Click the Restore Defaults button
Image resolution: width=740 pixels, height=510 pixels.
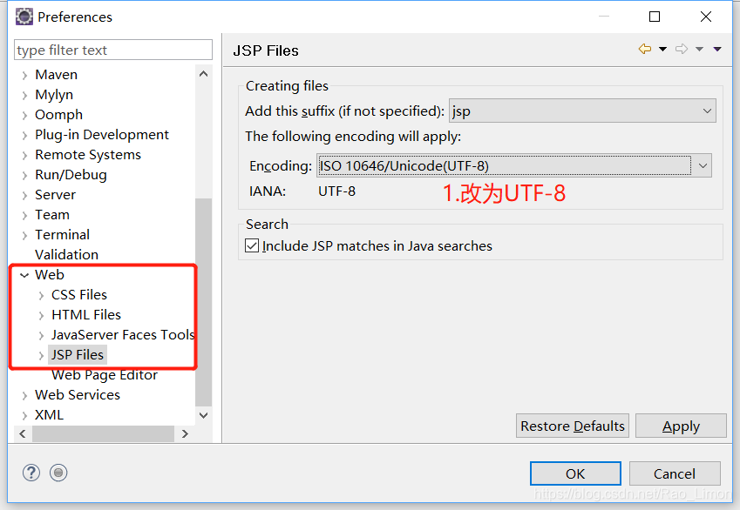(x=573, y=426)
